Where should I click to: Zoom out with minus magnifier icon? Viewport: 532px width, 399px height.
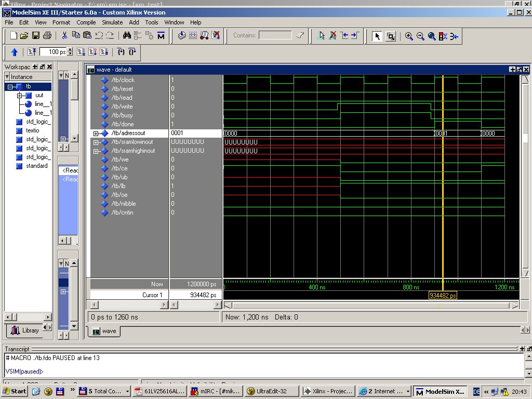[x=420, y=36]
